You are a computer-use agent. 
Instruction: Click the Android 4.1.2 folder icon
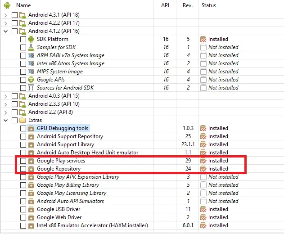click(x=23, y=31)
